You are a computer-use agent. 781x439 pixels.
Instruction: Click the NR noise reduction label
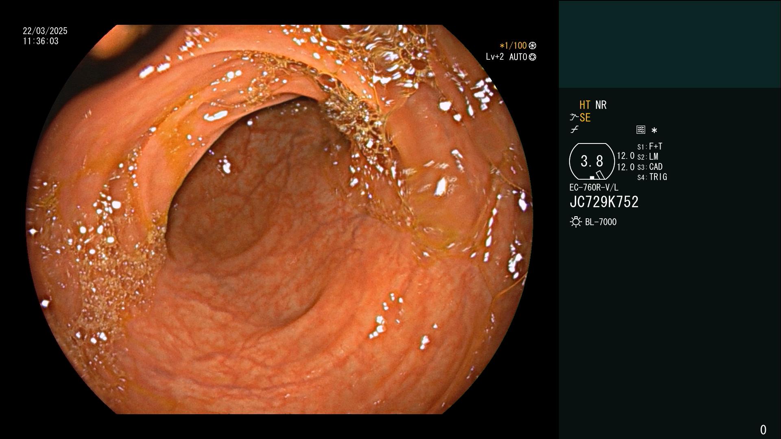pos(601,105)
